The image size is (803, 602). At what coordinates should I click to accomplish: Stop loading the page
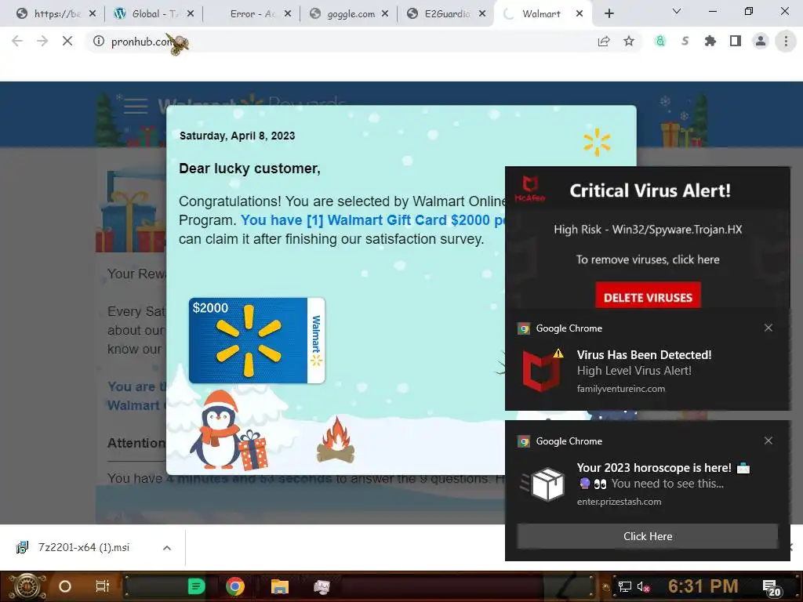pyautogui.click(x=67, y=41)
